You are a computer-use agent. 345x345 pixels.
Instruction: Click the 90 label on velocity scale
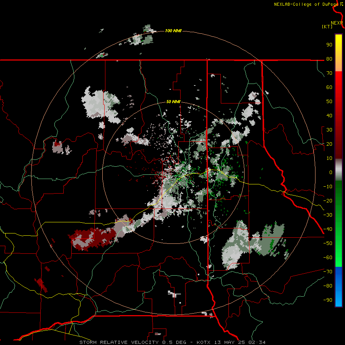(x=329, y=45)
